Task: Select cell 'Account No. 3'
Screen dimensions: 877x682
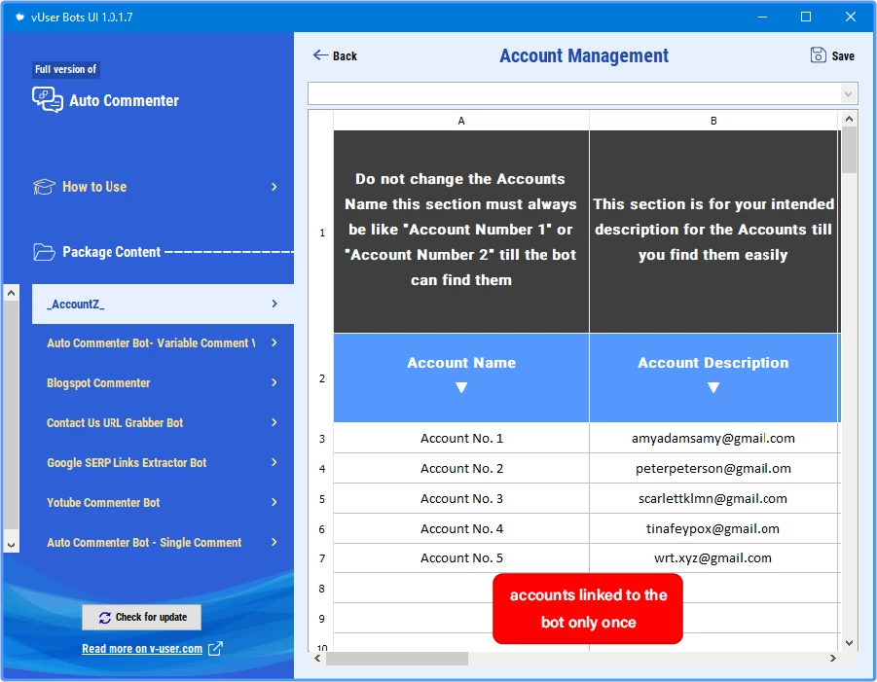Action: 461,499
